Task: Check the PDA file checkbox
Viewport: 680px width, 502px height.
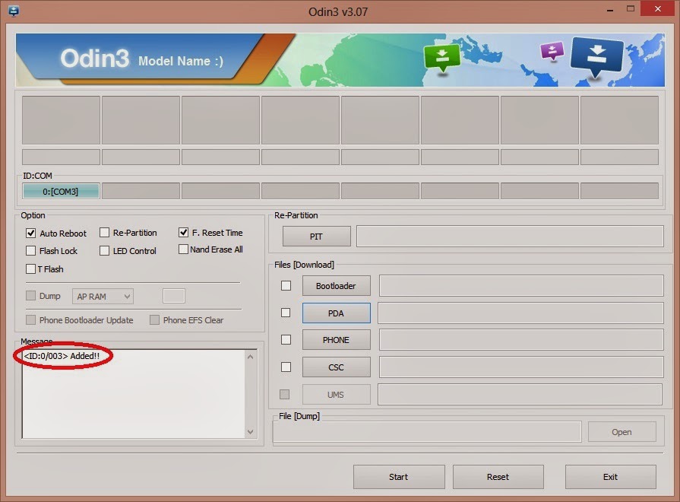Action: 286,313
